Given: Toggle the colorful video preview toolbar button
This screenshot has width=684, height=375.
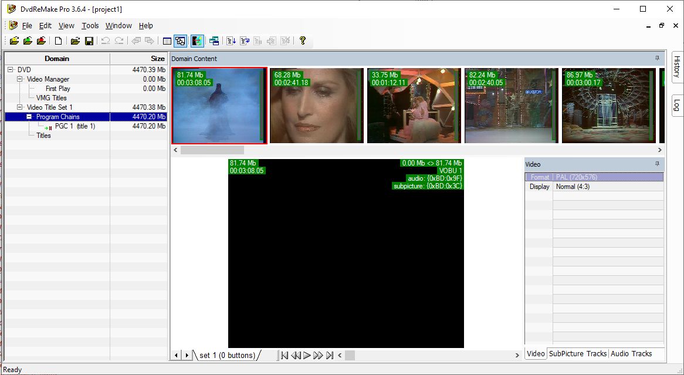Looking at the screenshot, I should [x=197, y=41].
